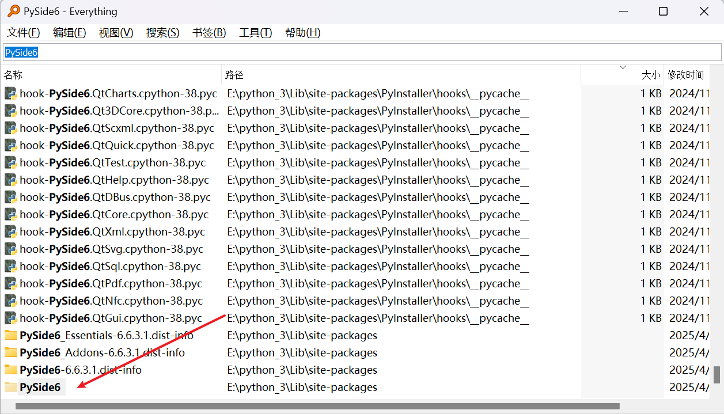This screenshot has height=414, width=724.
Task: Click the folder icon of PySide6_Addons-6.6.3.1.dist-info
Action: (x=10, y=352)
